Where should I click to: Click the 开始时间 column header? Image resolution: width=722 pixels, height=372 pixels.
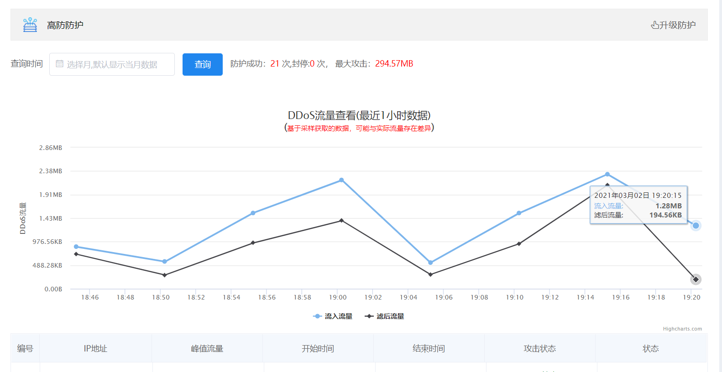click(x=318, y=349)
